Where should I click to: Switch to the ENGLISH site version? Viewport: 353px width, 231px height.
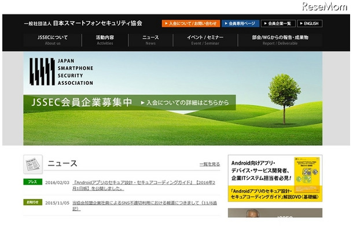pyautogui.click(x=310, y=24)
